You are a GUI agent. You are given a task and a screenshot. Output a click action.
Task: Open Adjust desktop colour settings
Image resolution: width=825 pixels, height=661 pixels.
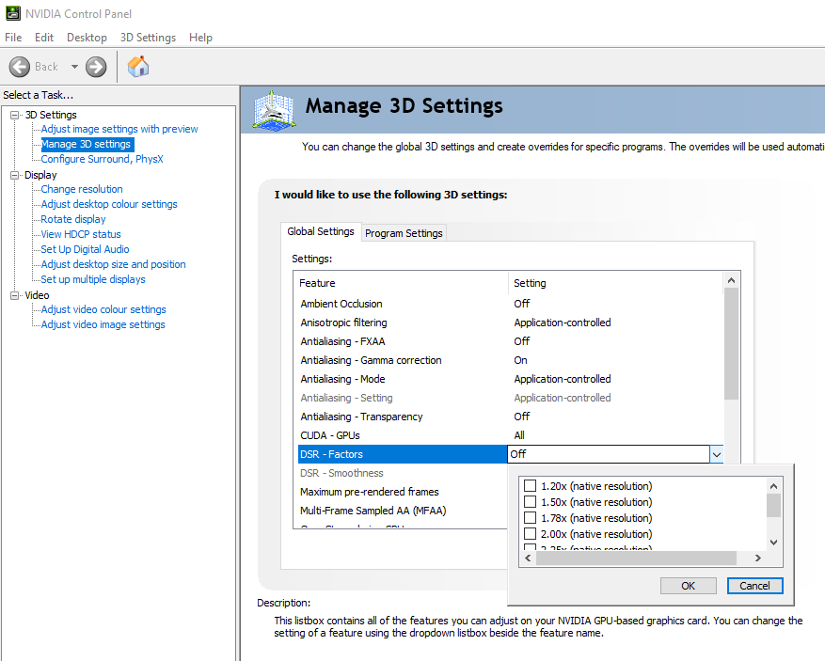109,204
